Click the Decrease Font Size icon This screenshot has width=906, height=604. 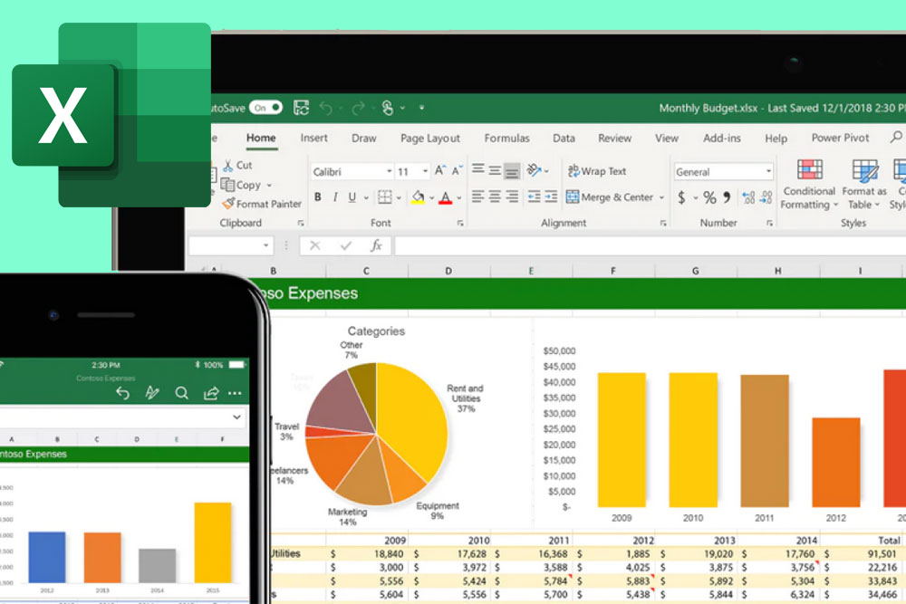(457, 170)
